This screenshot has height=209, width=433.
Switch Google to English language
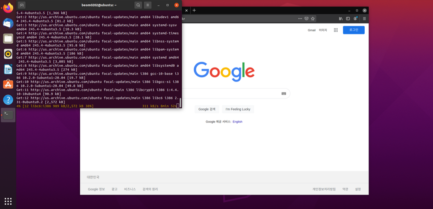[x=237, y=121]
